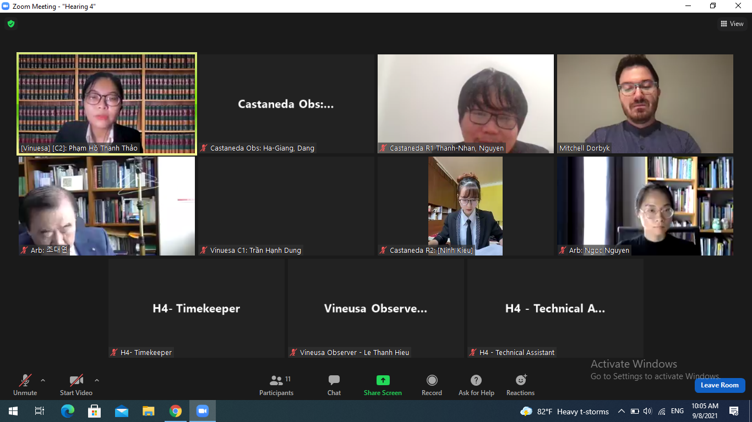Click the Ask for Help button
Screen dimensions: 752x422
click(476, 385)
